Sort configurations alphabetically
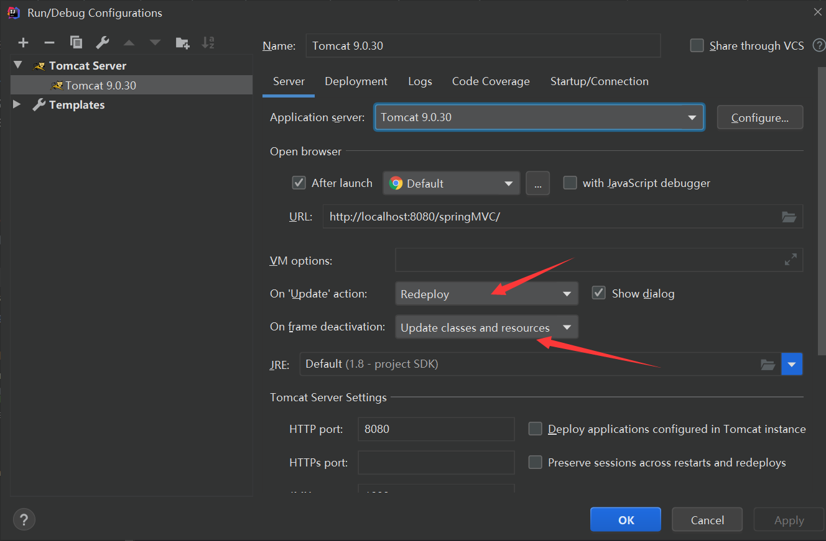This screenshot has height=541, width=826. (x=208, y=43)
